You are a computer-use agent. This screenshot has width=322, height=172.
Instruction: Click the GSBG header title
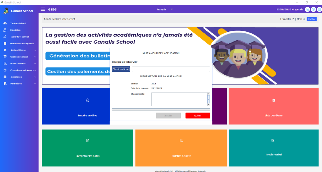click(x=53, y=9)
